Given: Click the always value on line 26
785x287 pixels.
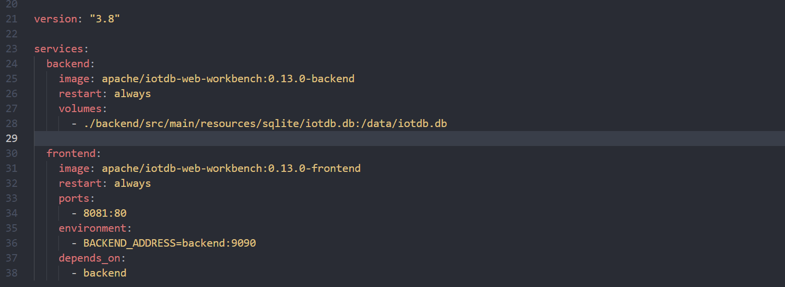Looking at the screenshot, I should 133,94.
